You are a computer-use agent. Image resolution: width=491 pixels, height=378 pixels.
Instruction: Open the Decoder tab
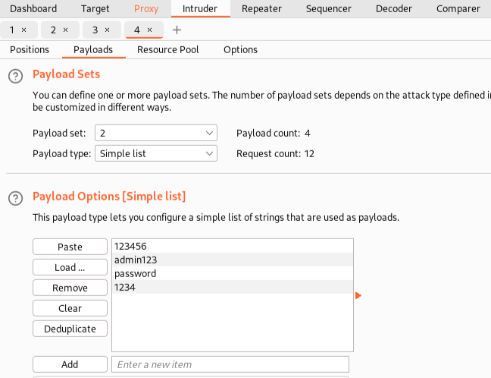point(394,9)
